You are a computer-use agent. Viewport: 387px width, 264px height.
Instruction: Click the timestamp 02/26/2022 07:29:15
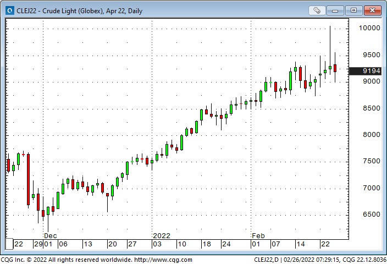coord(312,260)
